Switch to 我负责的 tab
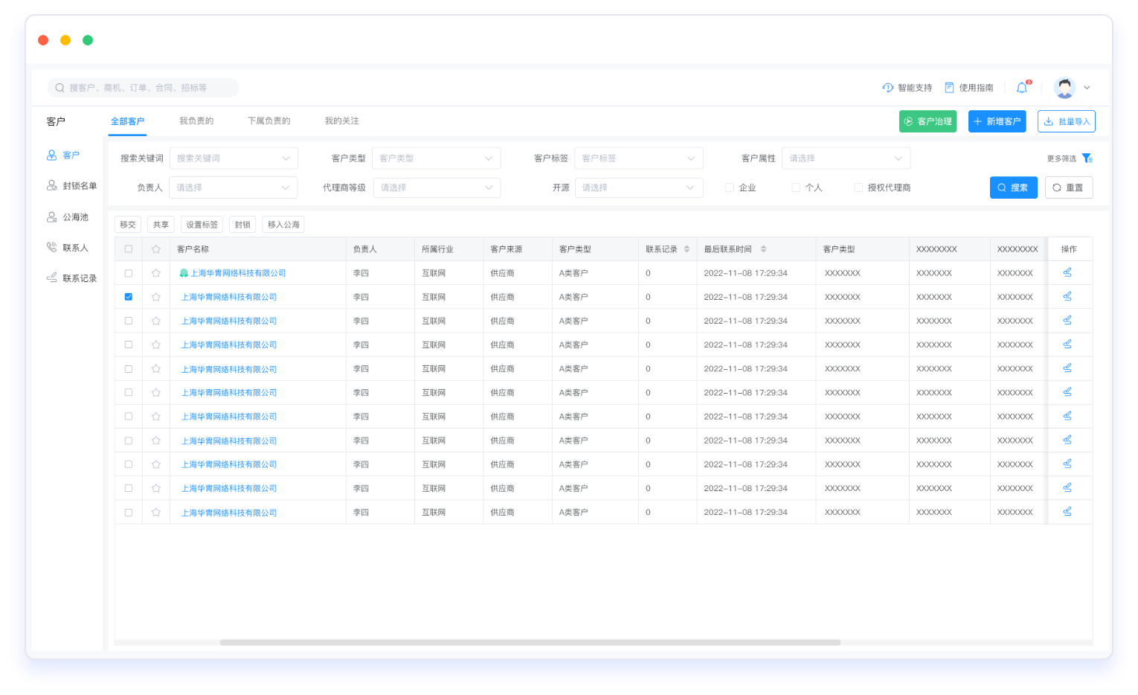This screenshot has width=1138, height=695. [196, 121]
